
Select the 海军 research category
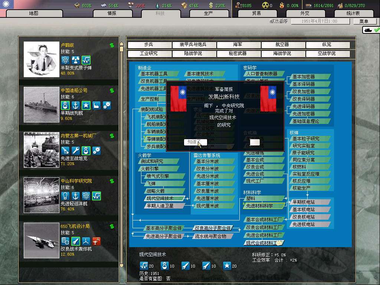pyautogui.click(x=238, y=45)
